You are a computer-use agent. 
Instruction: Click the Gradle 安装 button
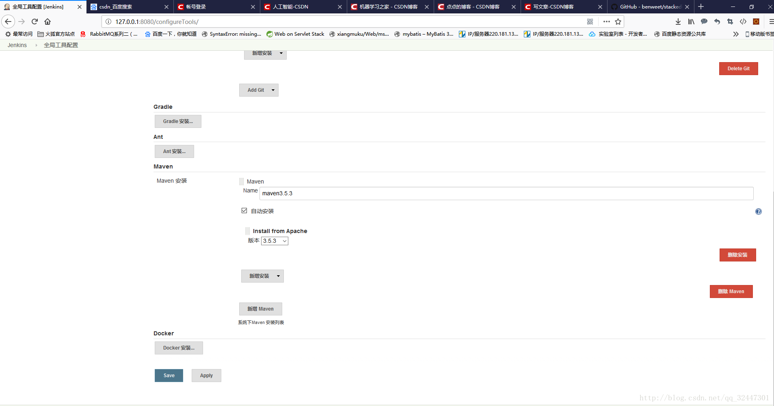click(x=178, y=121)
